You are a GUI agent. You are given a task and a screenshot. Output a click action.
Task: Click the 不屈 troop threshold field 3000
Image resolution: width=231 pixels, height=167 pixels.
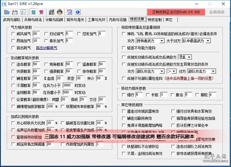click(x=68, y=85)
